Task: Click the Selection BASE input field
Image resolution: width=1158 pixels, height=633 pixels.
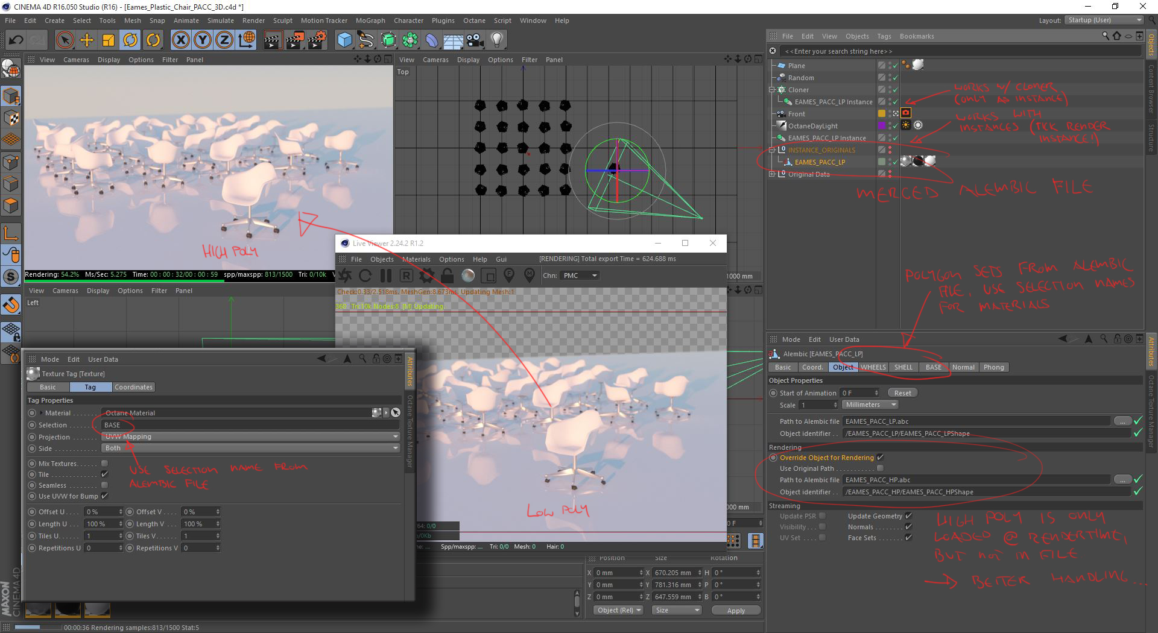Action: [x=251, y=425]
